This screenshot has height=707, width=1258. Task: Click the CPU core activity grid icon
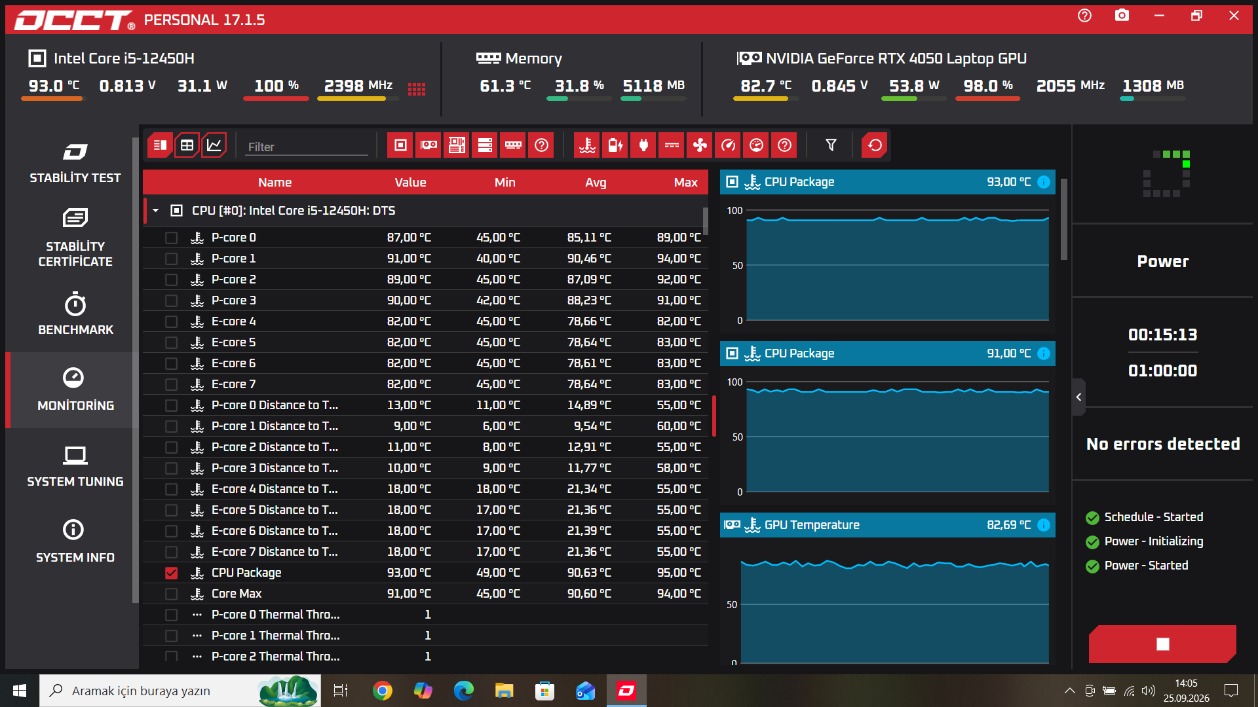click(417, 88)
